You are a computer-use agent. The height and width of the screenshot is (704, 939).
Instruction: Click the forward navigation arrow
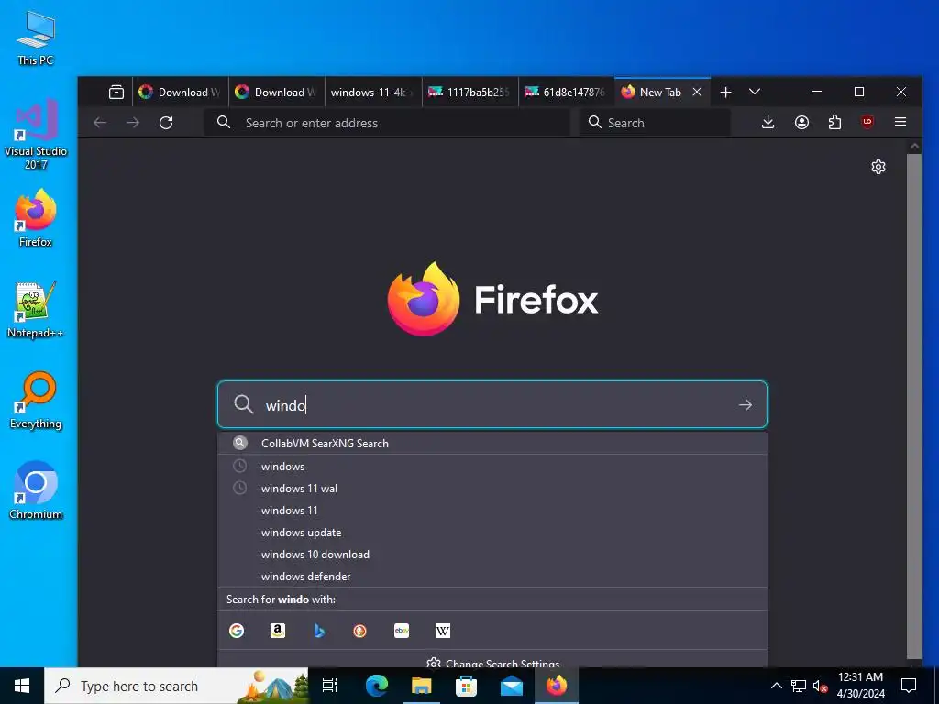point(133,123)
